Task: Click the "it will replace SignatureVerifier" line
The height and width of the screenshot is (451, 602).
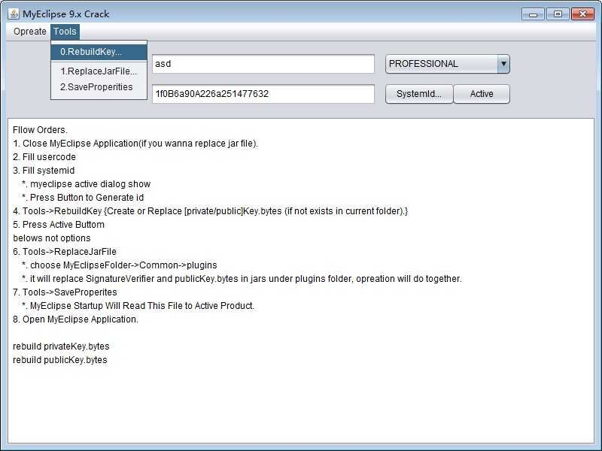Action: pyautogui.click(x=242, y=278)
